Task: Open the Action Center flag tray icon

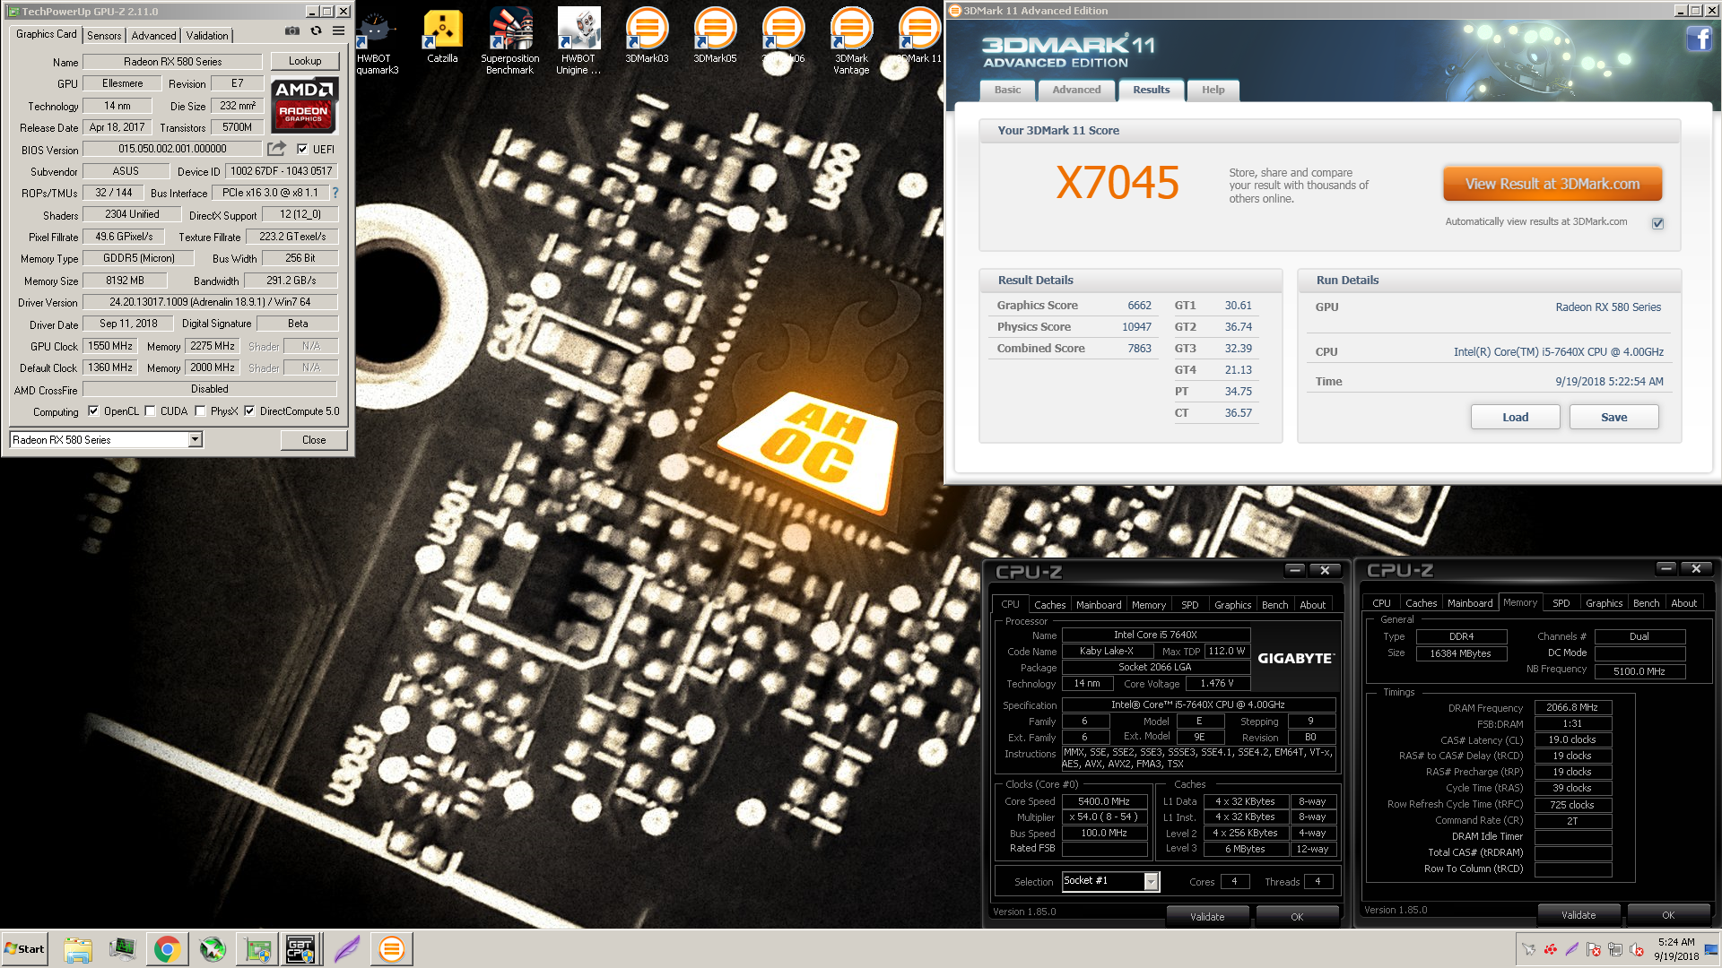Action: coord(1594,950)
